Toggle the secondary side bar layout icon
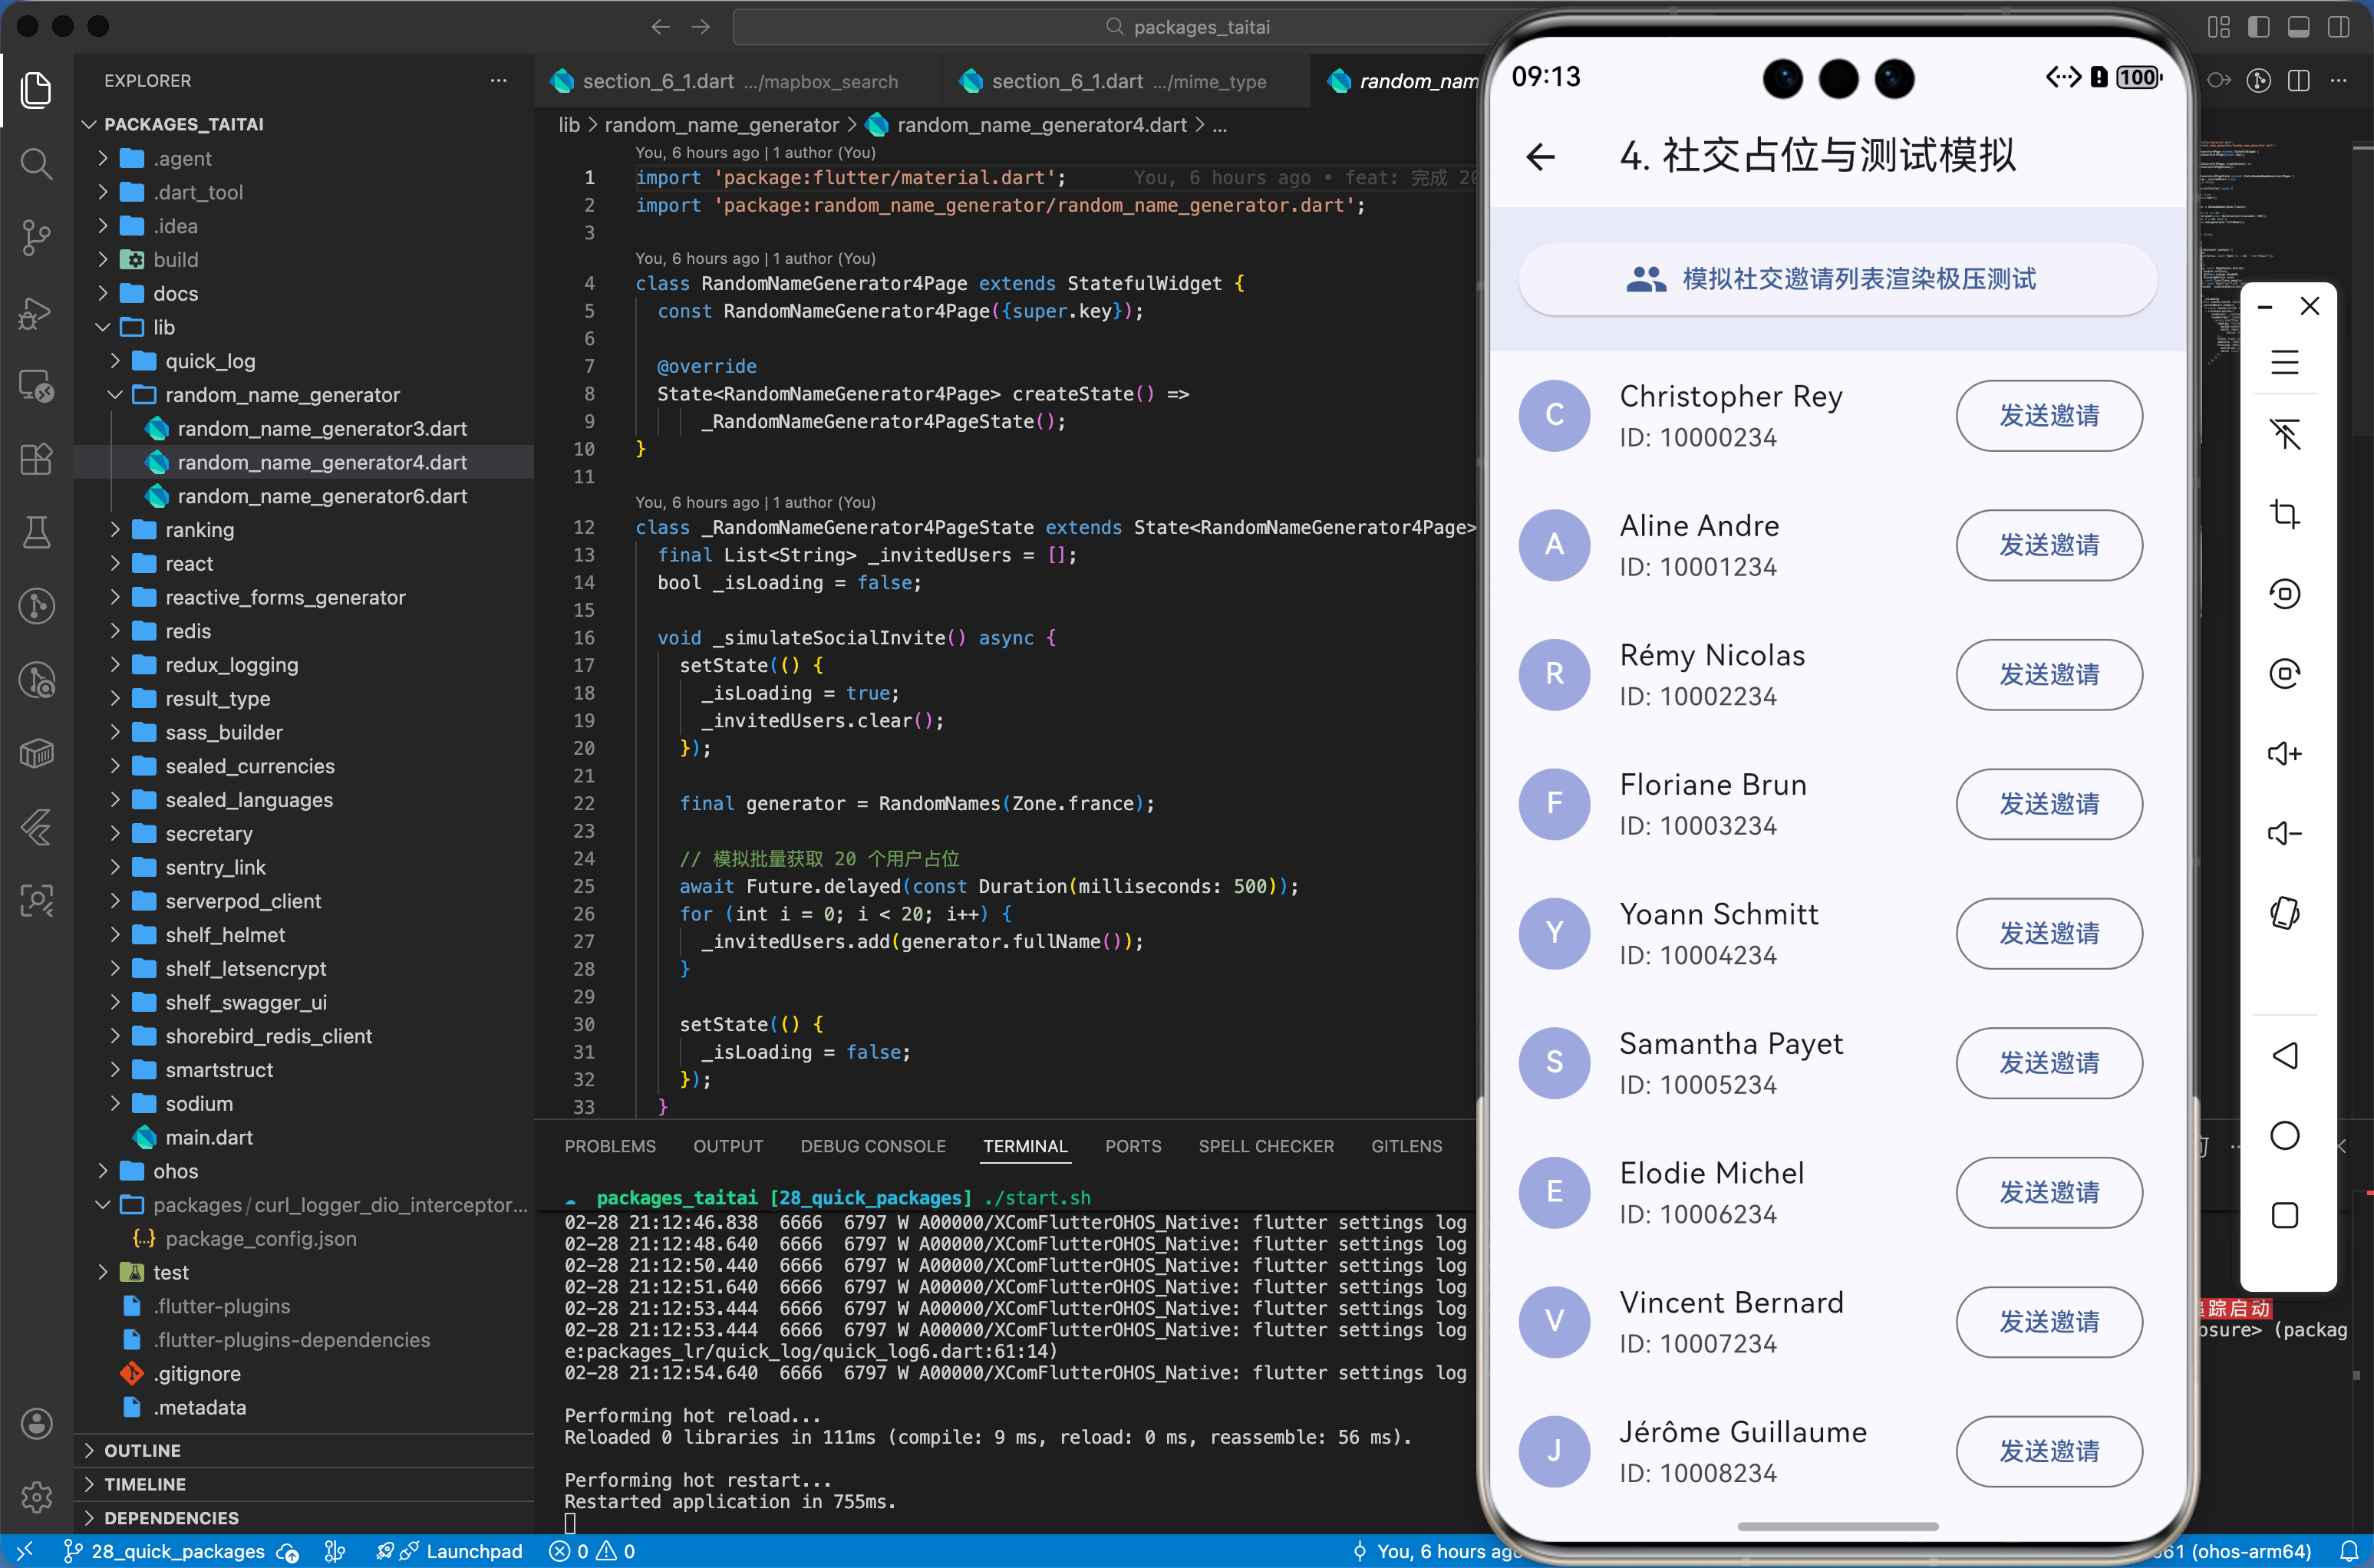This screenshot has height=1568, width=2374. [2338, 27]
